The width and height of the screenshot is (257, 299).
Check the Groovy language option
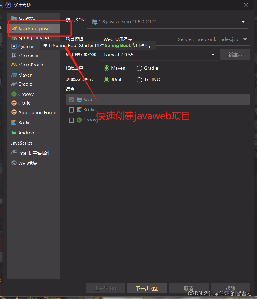pos(71,120)
